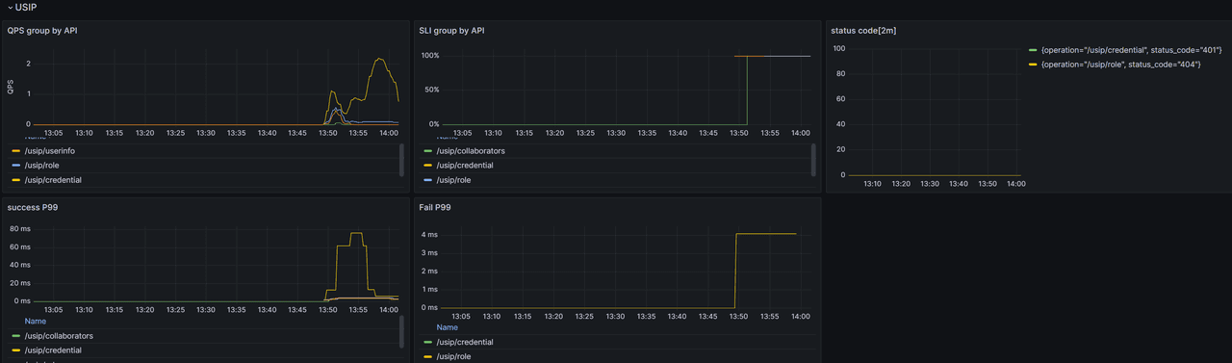
Task: Open the SLI group by API panel menu
Action: pos(451,31)
